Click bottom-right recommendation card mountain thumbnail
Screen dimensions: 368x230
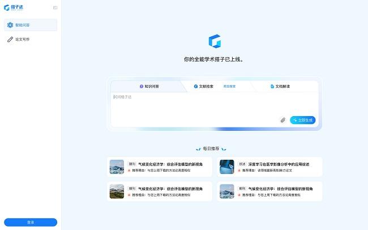227,191
